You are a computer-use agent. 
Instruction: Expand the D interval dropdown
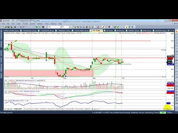pos(70,27)
